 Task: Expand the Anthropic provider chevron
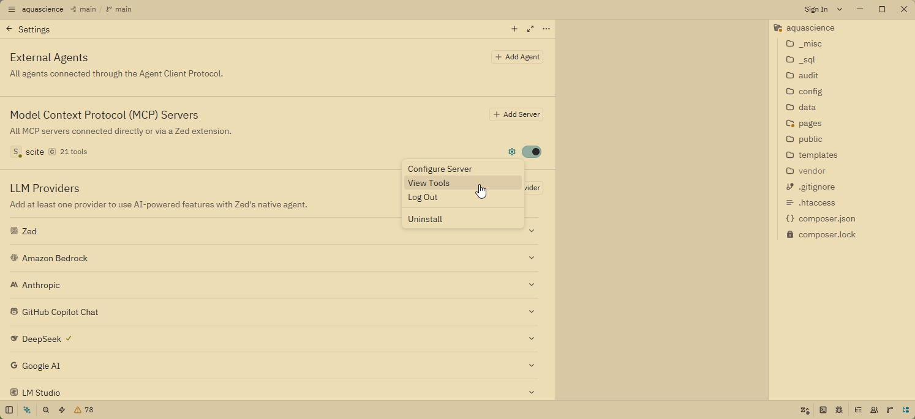coord(532,284)
